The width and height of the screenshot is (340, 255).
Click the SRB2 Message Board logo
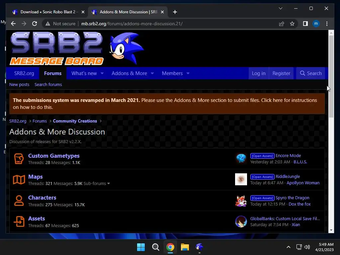tap(56, 48)
